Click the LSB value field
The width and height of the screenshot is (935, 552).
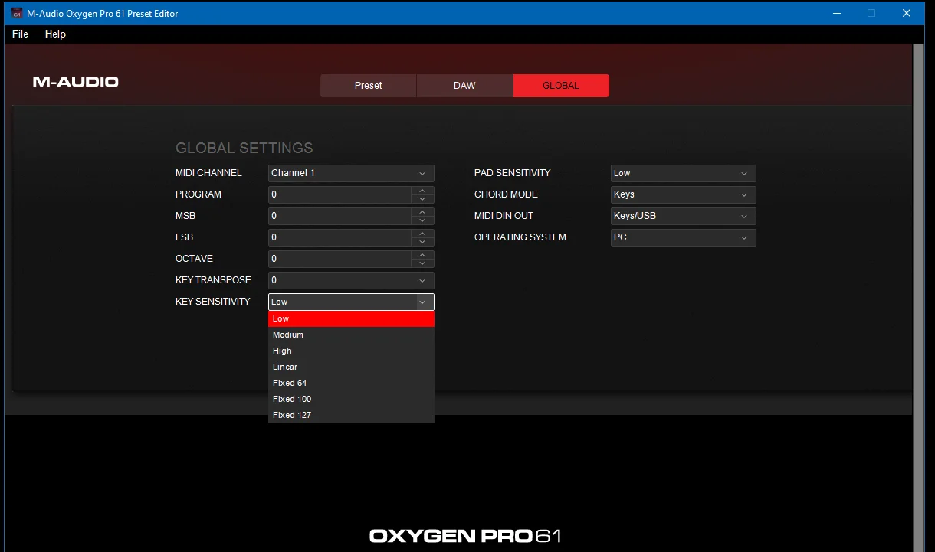(340, 237)
